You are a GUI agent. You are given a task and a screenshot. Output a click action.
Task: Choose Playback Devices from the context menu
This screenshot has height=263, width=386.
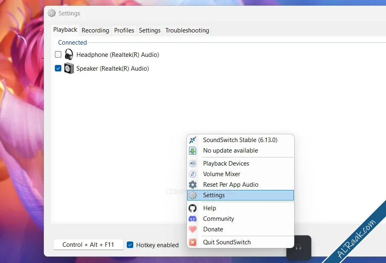pyautogui.click(x=241, y=164)
